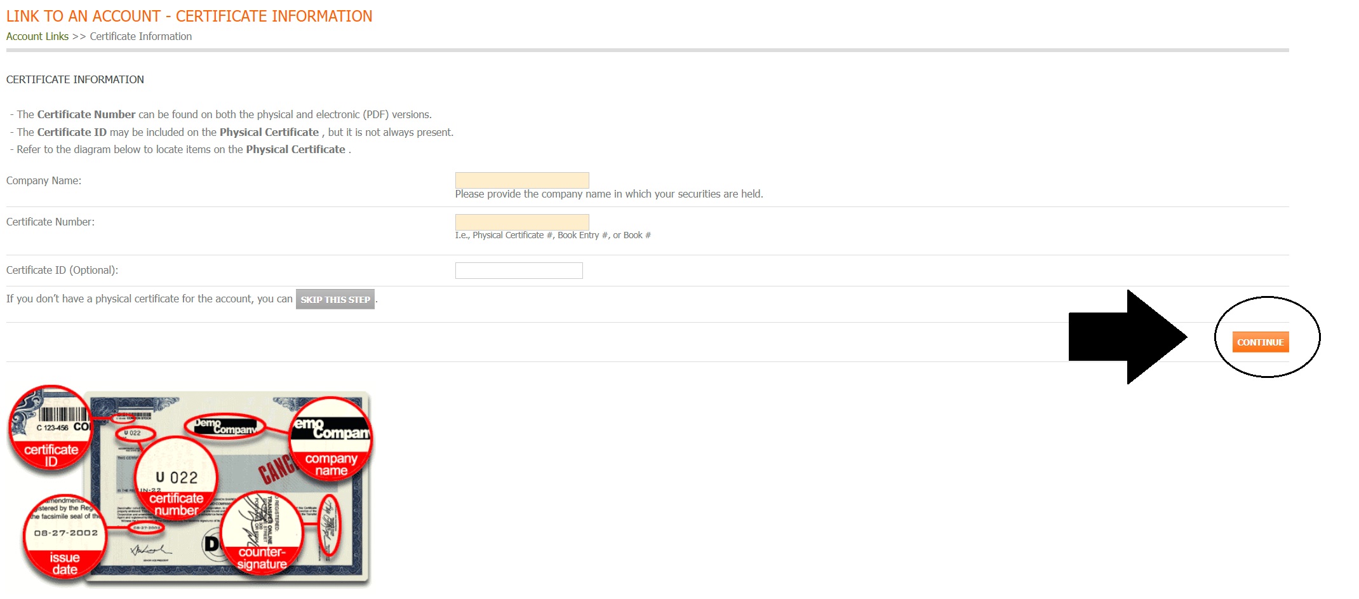Screen dimensions: 1359x599
Task: Click the 'Certificate ID (Optional):' label
Action: [62, 271]
